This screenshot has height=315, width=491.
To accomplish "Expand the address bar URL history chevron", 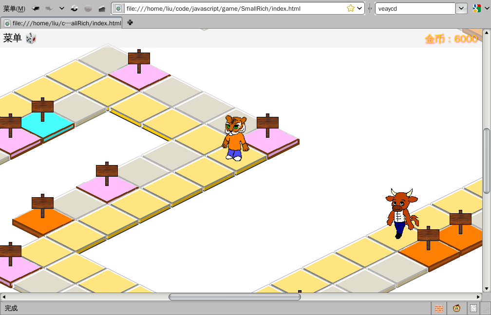I will click(359, 8).
